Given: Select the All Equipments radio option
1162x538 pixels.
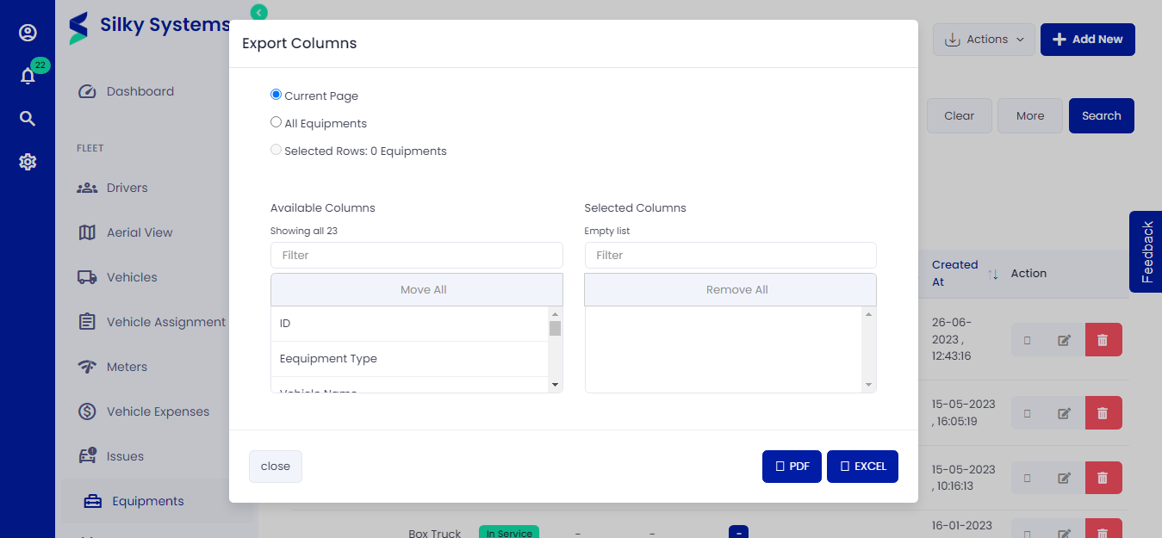Looking at the screenshot, I should coord(277,122).
